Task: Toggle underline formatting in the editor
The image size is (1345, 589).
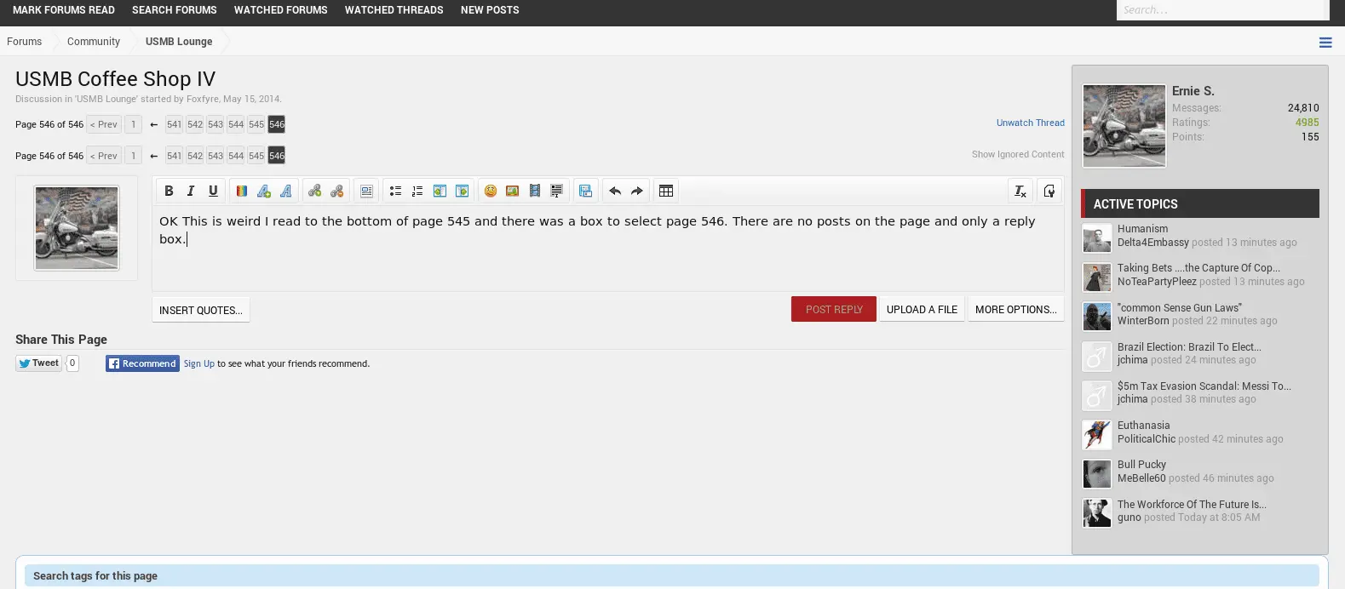Action: pyautogui.click(x=213, y=191)
